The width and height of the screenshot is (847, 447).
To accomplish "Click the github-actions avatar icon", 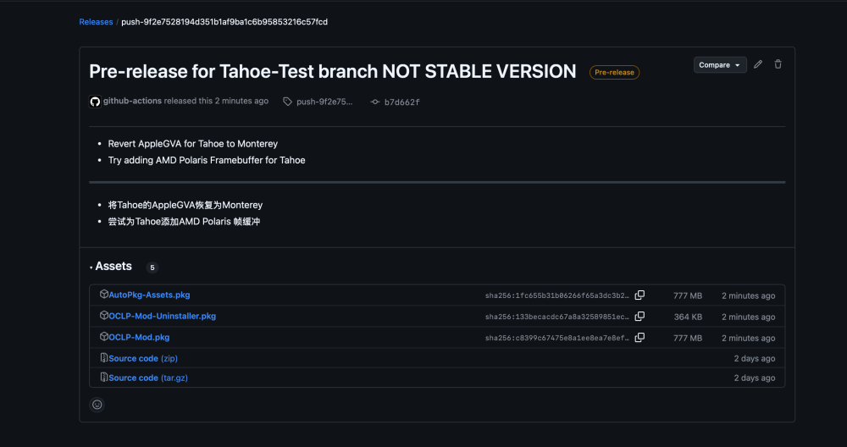I will click(95, 102).
